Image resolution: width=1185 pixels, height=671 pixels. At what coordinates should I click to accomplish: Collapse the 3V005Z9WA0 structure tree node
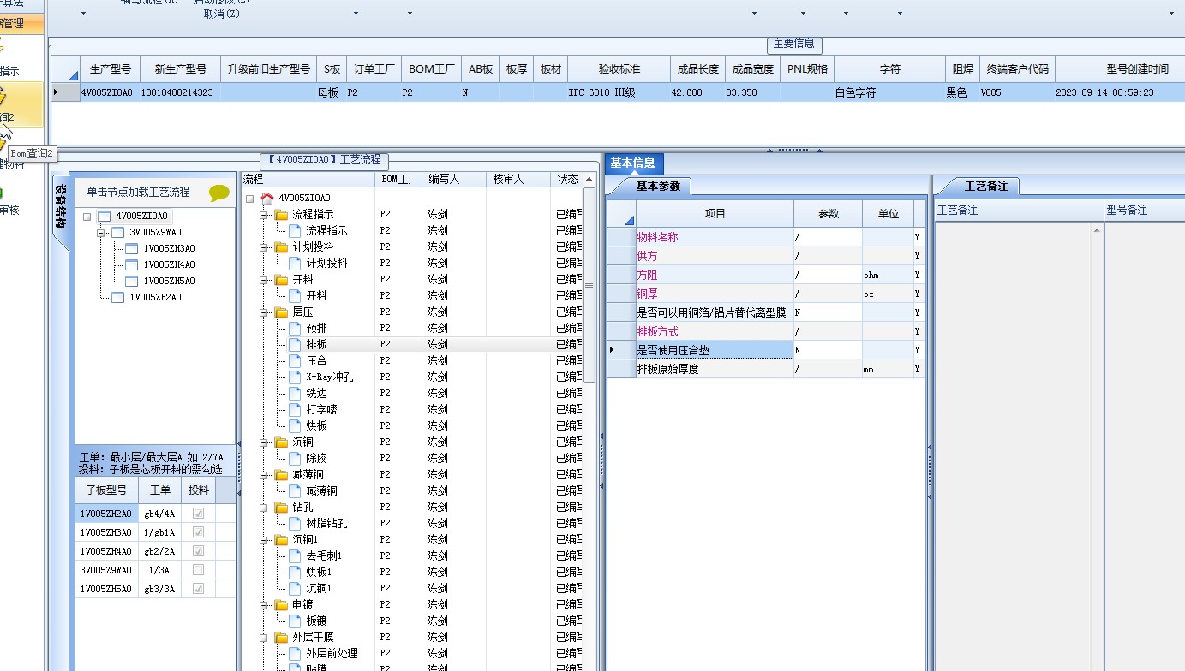[x=101, y=232]
